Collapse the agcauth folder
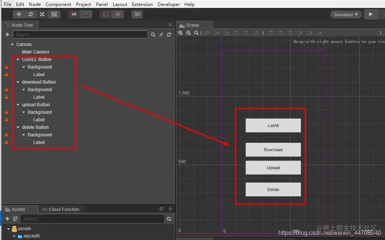Viewport: 385px width, 240px height. (x=14, y=236)
